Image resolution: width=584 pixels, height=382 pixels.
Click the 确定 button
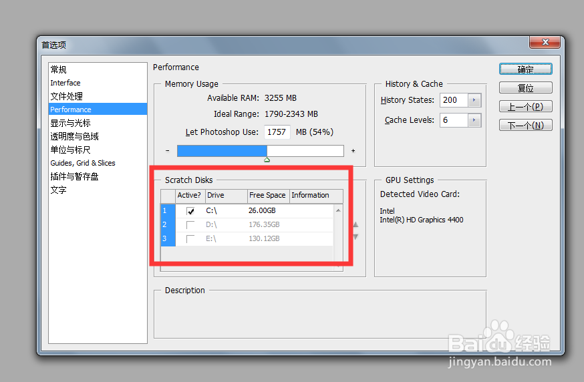525,69
